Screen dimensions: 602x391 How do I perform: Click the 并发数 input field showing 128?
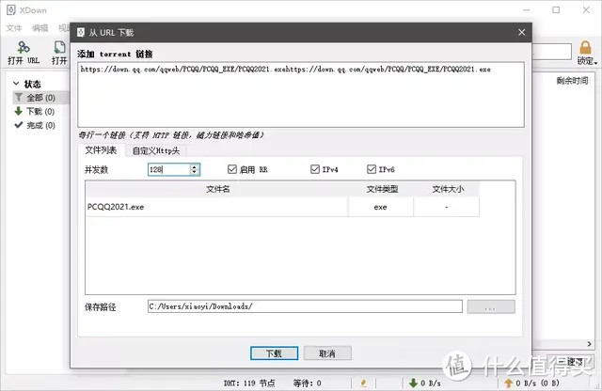[x=169, y=169]
